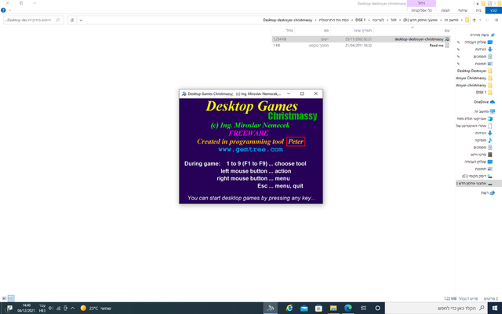Switch to the בית (Home) ribbon tab
Viewport: 502px width, 314px height.
(x=478, y=10)
